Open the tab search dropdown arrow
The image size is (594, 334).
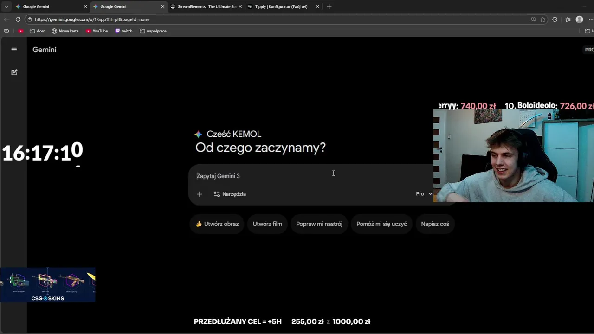click(x=6, y=6)
